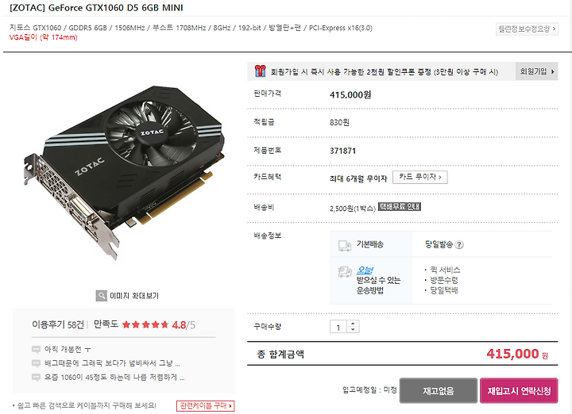Click the first review speech bubble icon
572x414 pixels.
tap(36, 350)
